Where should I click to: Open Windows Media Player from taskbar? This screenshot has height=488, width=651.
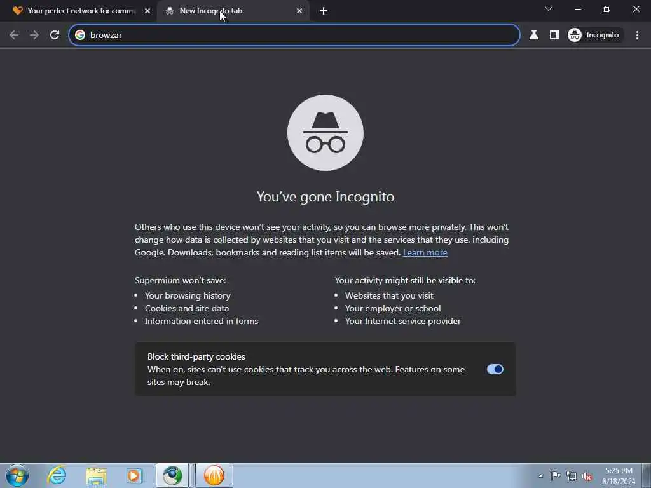(x=134, y=475)
